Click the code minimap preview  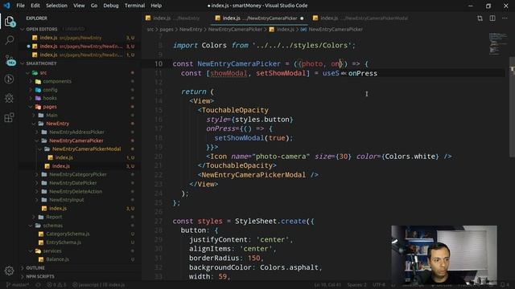click(497, 43)
